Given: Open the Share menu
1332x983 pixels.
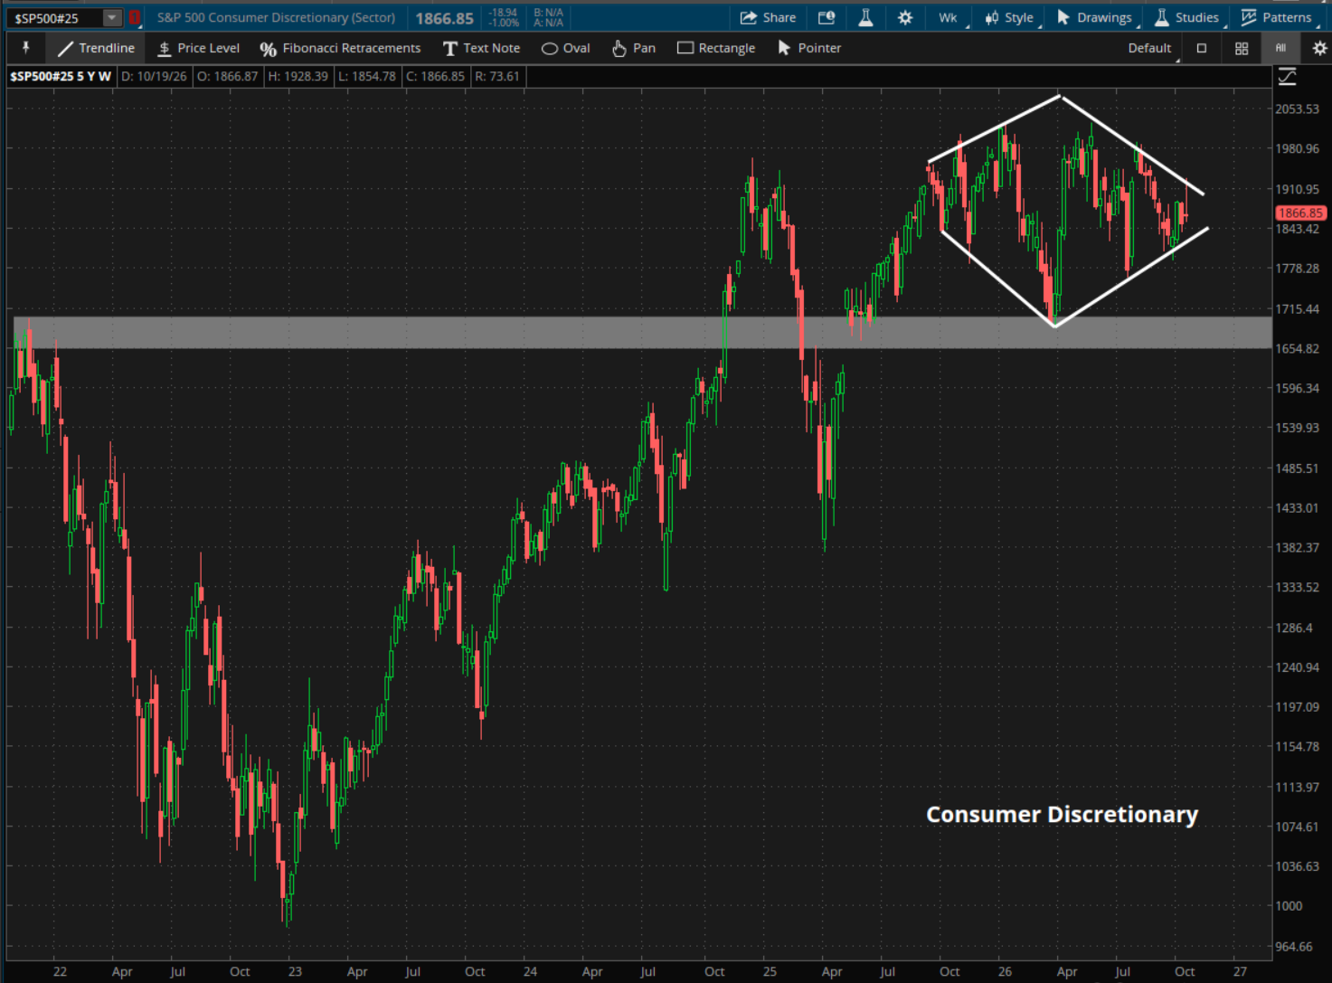Looking at the screenshot, I should pos(768,17).
